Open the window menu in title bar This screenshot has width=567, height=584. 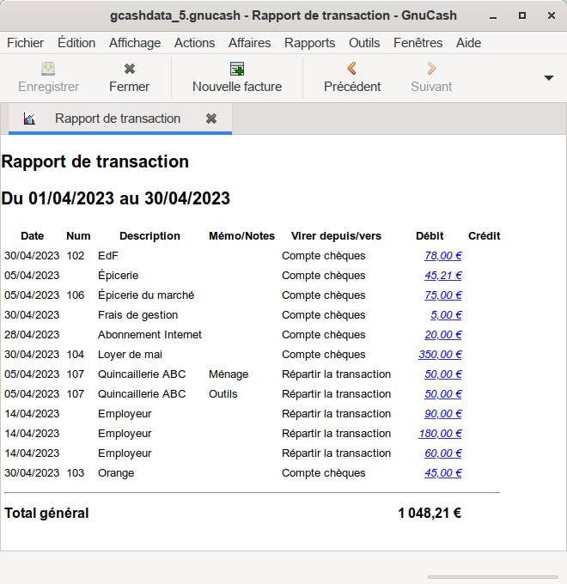pos(15,15)
